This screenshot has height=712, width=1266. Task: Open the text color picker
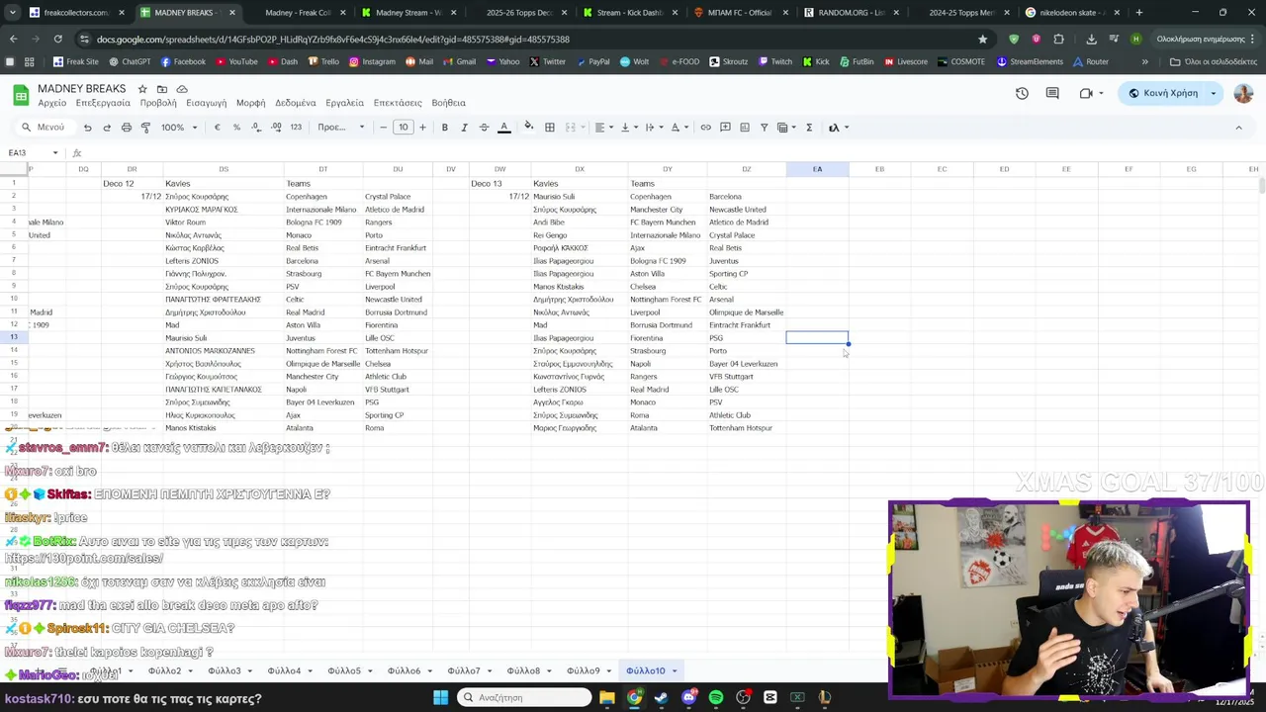pyautogui.click(x=503, y=128)
